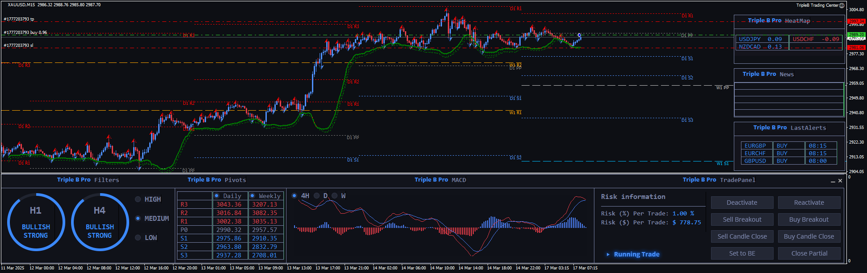The image size is (867, 273).
Task: Toggle the Daily pivots radio button
Action: point(217,196)
